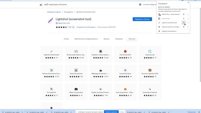Screen dimensions: 201x113
Task: Select the Пов'язані tab
Action: pos(132,39)
